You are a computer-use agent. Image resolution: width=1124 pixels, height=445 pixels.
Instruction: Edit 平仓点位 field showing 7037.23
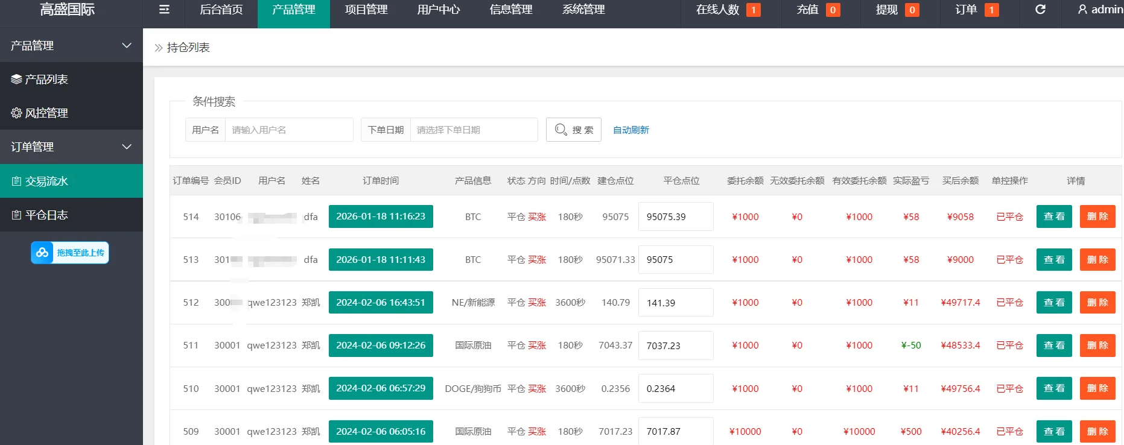tap(676, 346)
